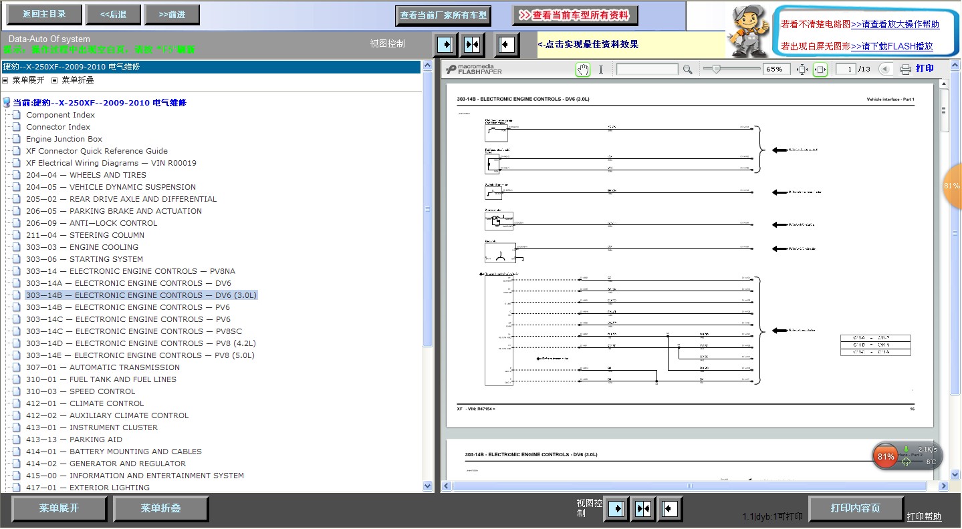Click the >>前进 forward button
Screen dimensions: 962x529
pos(172,14)
